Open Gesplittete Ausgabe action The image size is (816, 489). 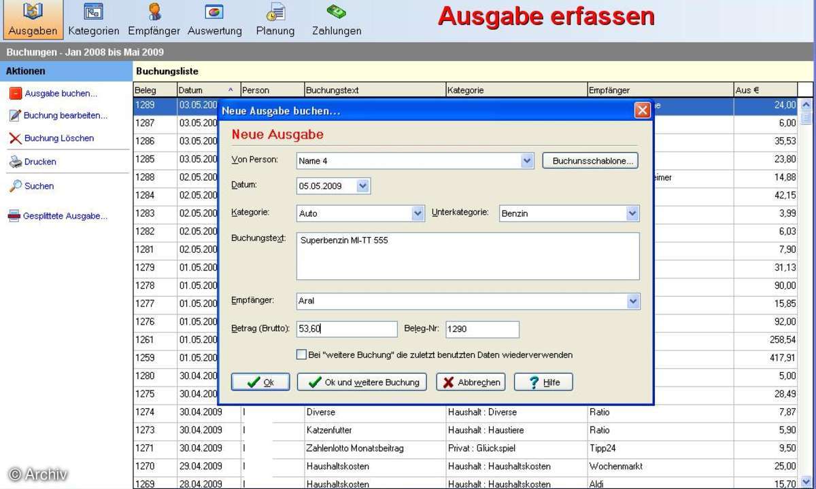pos(65,216)
